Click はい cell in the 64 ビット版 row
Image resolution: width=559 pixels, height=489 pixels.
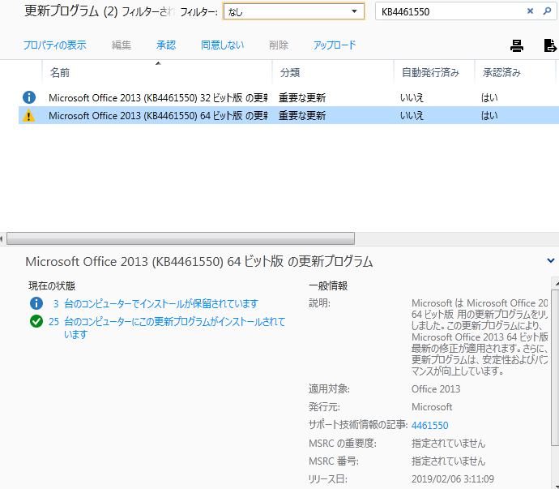point(489,116)
